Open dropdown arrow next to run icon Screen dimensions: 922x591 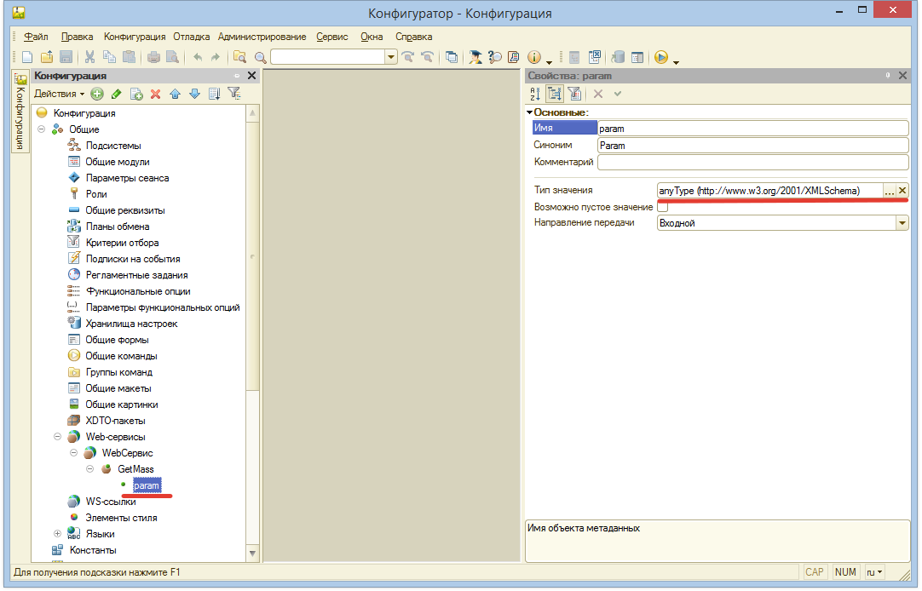[x=677, y=61]
